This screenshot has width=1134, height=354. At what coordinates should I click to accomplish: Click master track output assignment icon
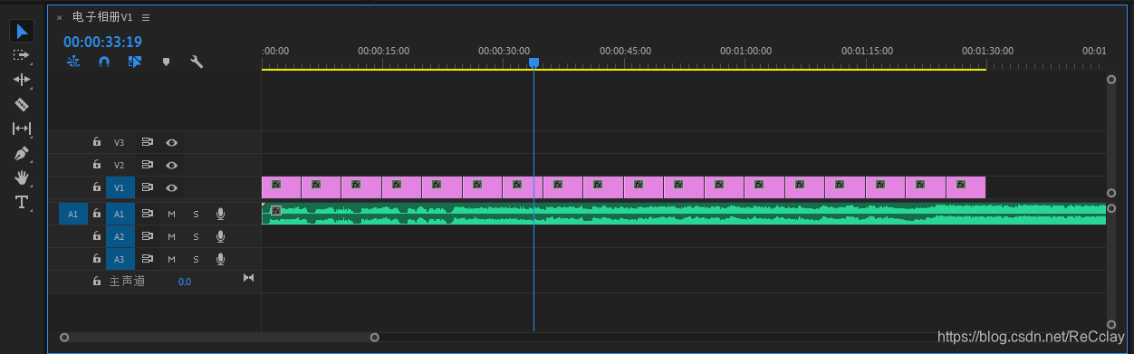[249, 278]
